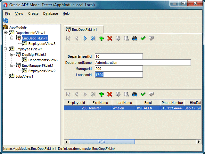Commit with lower database check icon
This screenshot has width=205, height=154.
118,94
